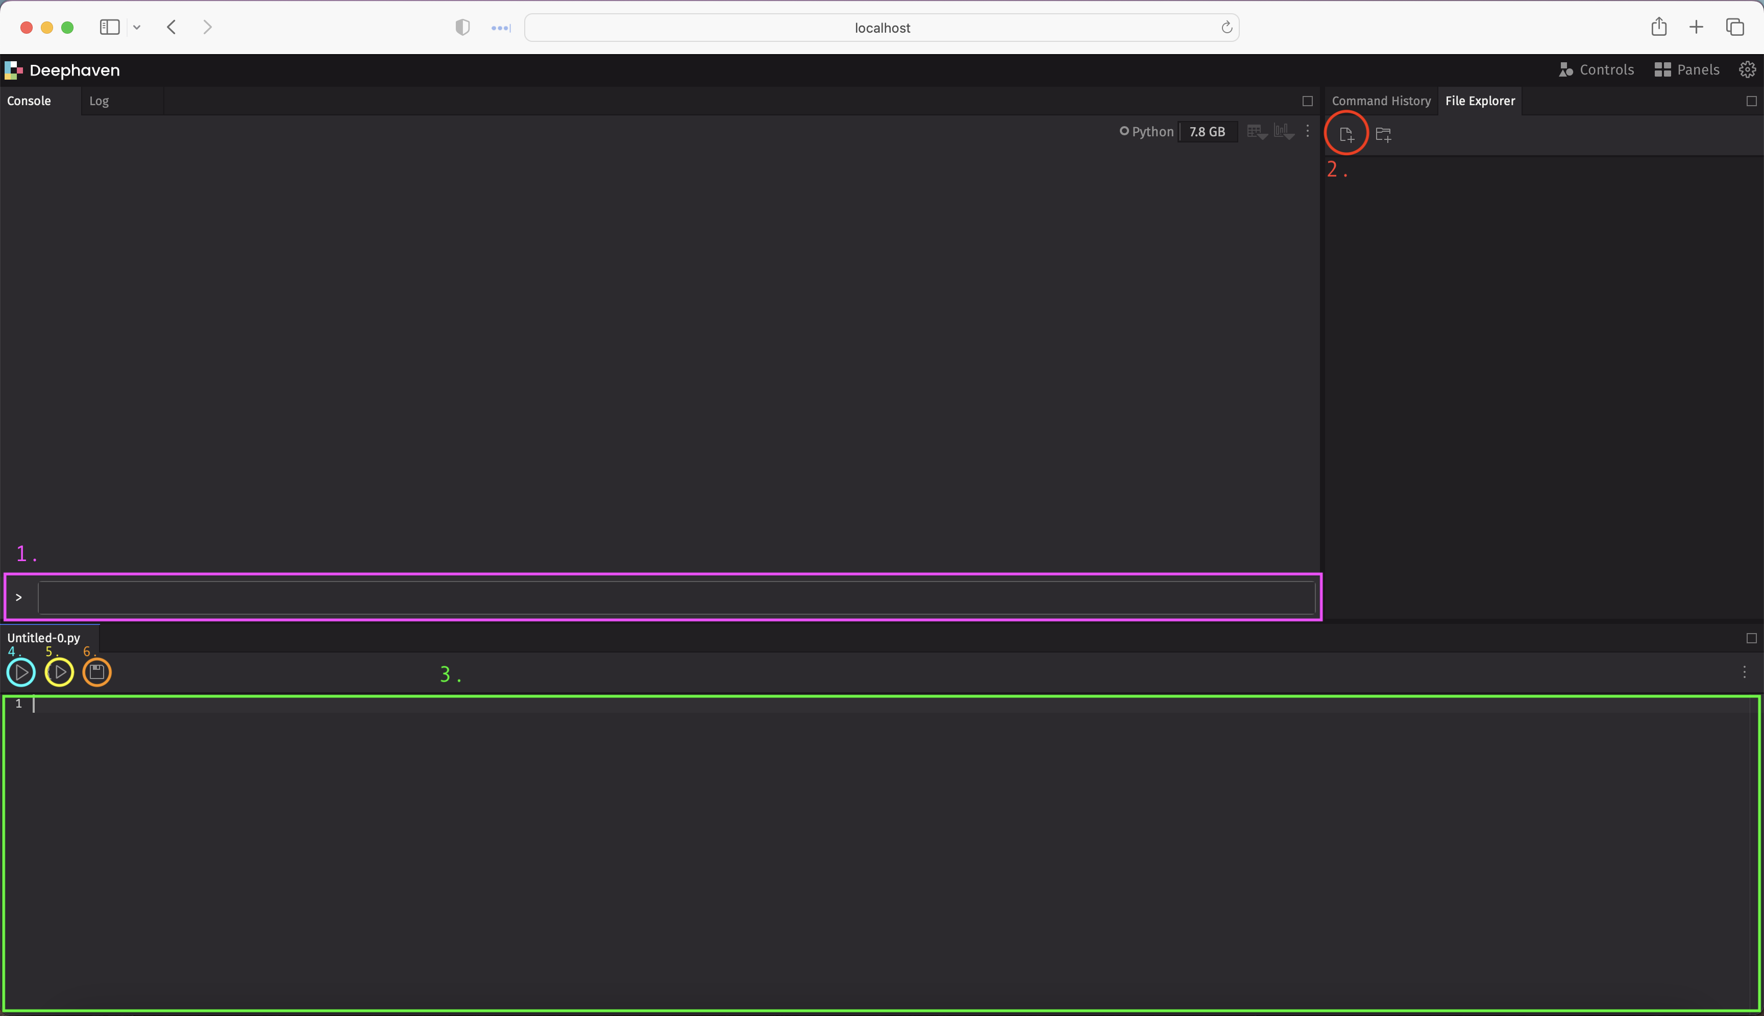The width and height of the screenshot is (1764, 1016).
Task: Open the chart widgets dropdown
Action: click(1282, 131)
